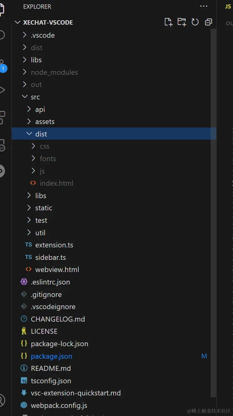
Task: Open the .vscodeignore file
Action: (53, 307)
